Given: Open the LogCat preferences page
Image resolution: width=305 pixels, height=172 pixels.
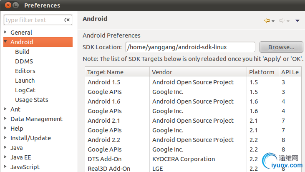Looking at the screenshot, I should coord(25,90).
